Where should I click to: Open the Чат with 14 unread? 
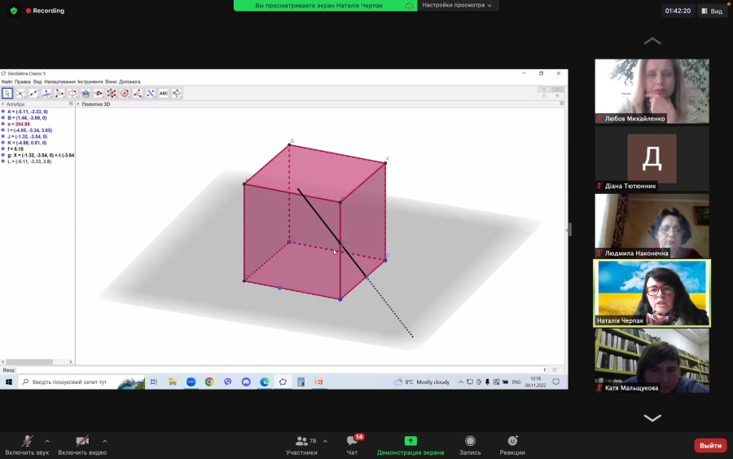point(352,445)
